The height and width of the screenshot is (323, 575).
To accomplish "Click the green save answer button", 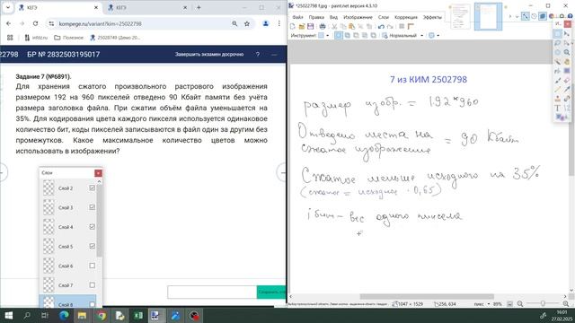I will (x=271, y=292).
